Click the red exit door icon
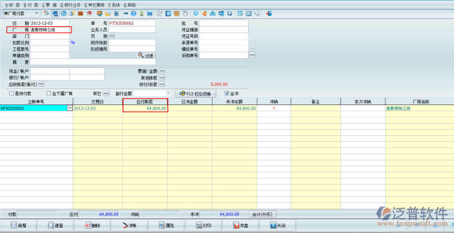This screenshot has width=454, height=233. (268, 13)
